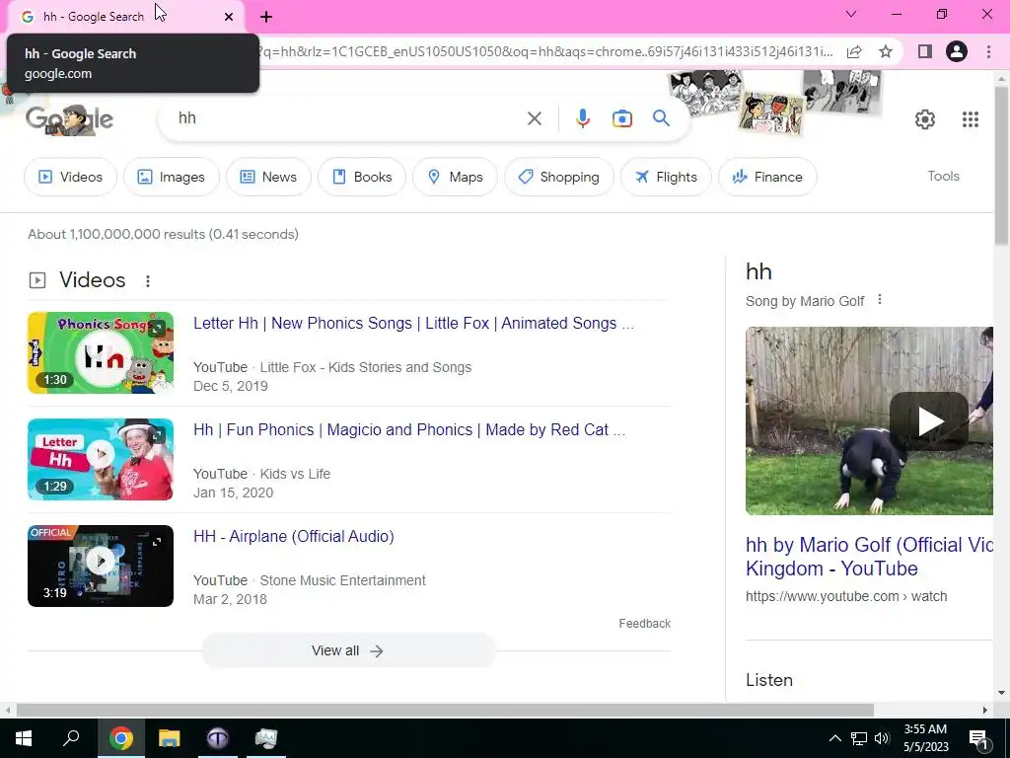The width and height of the screenshot is (1010, 758).
Task: Click the 'Listen' heading
Action: (x=769, y=680)
